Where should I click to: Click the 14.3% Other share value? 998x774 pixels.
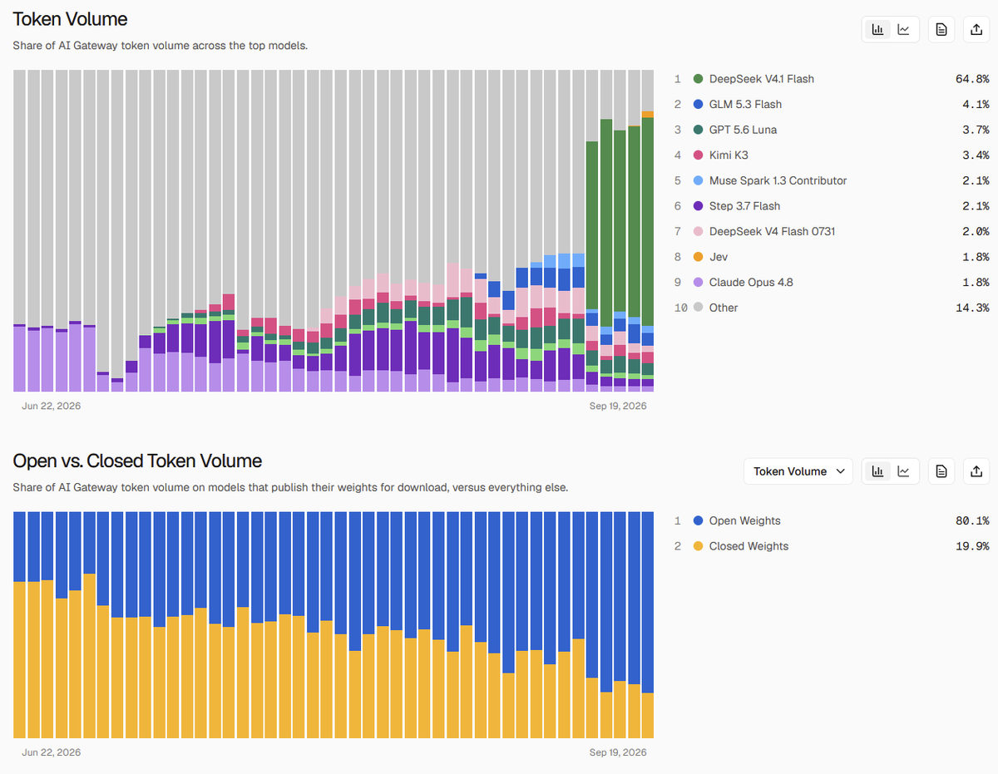tap(972, 308)
